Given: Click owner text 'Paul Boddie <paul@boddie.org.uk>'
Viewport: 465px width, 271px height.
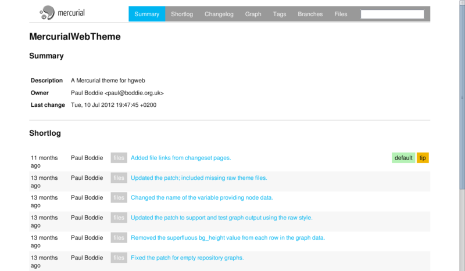Looking at the screenshot, I should point(117,93).
